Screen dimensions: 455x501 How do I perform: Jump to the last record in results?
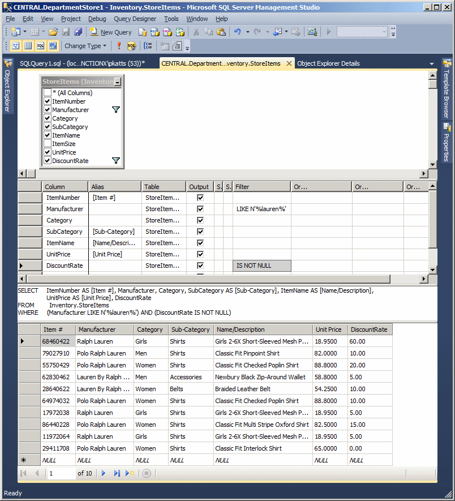[x=117, y=473]
